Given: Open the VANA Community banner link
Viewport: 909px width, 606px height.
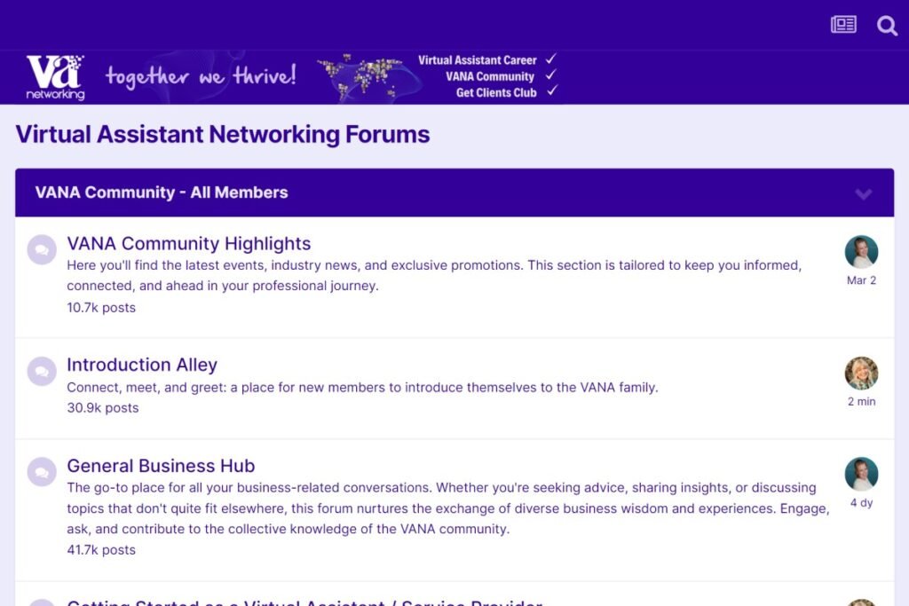Looking at the screenshot, I should tap(491, 76).
